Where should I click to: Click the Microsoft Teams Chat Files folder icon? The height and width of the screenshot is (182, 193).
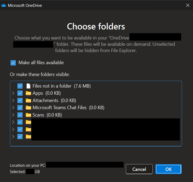(28, 108)
